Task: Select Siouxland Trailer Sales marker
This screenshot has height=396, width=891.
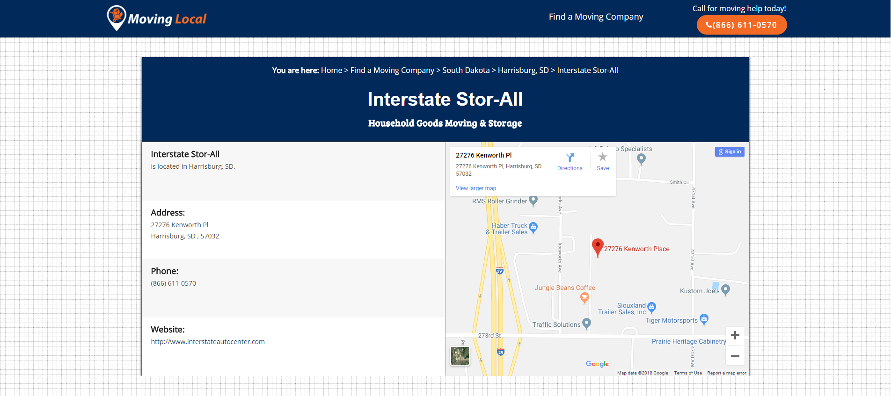Action: (651, 308)
